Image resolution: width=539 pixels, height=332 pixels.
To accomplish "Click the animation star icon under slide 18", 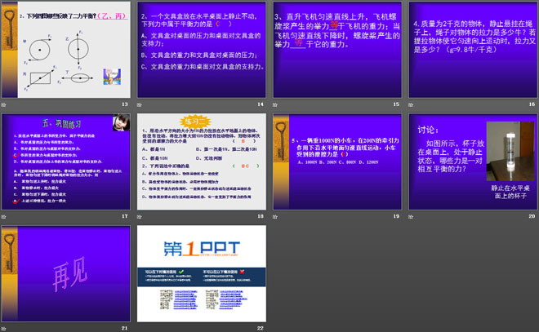I will [140, 217].
